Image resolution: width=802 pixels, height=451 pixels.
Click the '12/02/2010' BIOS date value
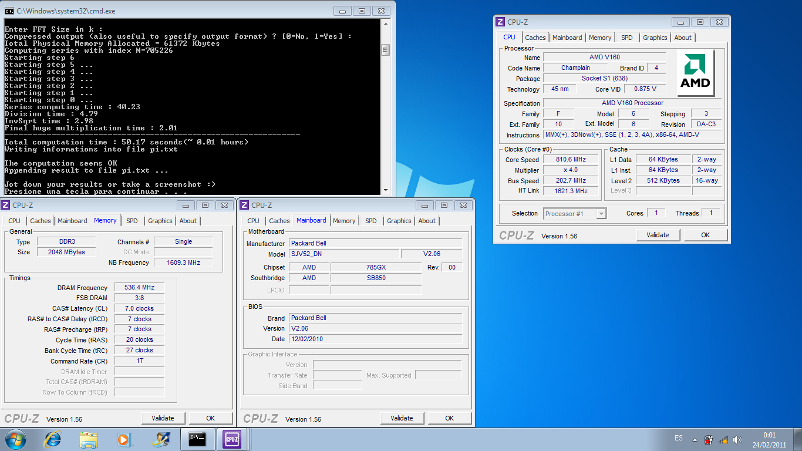coord(375,339)
